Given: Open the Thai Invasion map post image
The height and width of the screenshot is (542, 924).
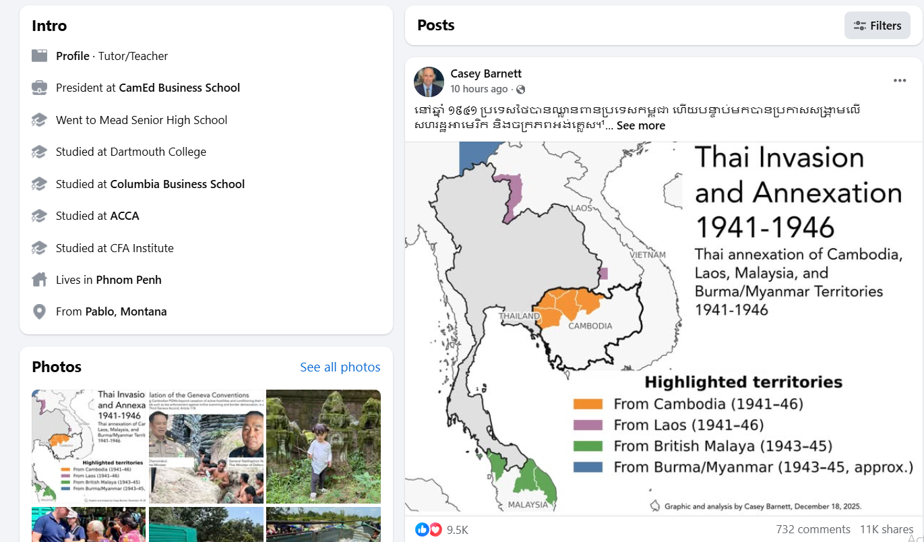Looking at the screenshot, I should click(664, 328).
